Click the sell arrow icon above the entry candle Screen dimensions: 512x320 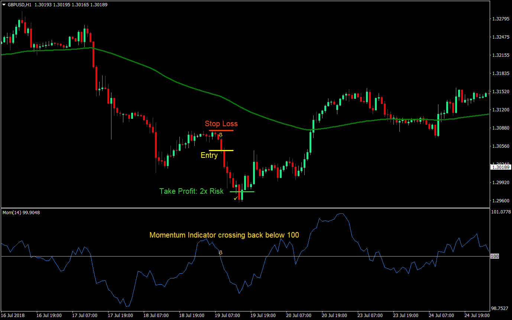pyautogui.click(x=220, y=135)
